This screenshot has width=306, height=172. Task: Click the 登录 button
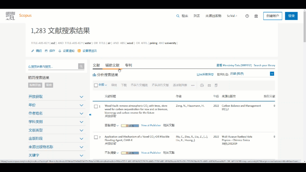[291, 16]
